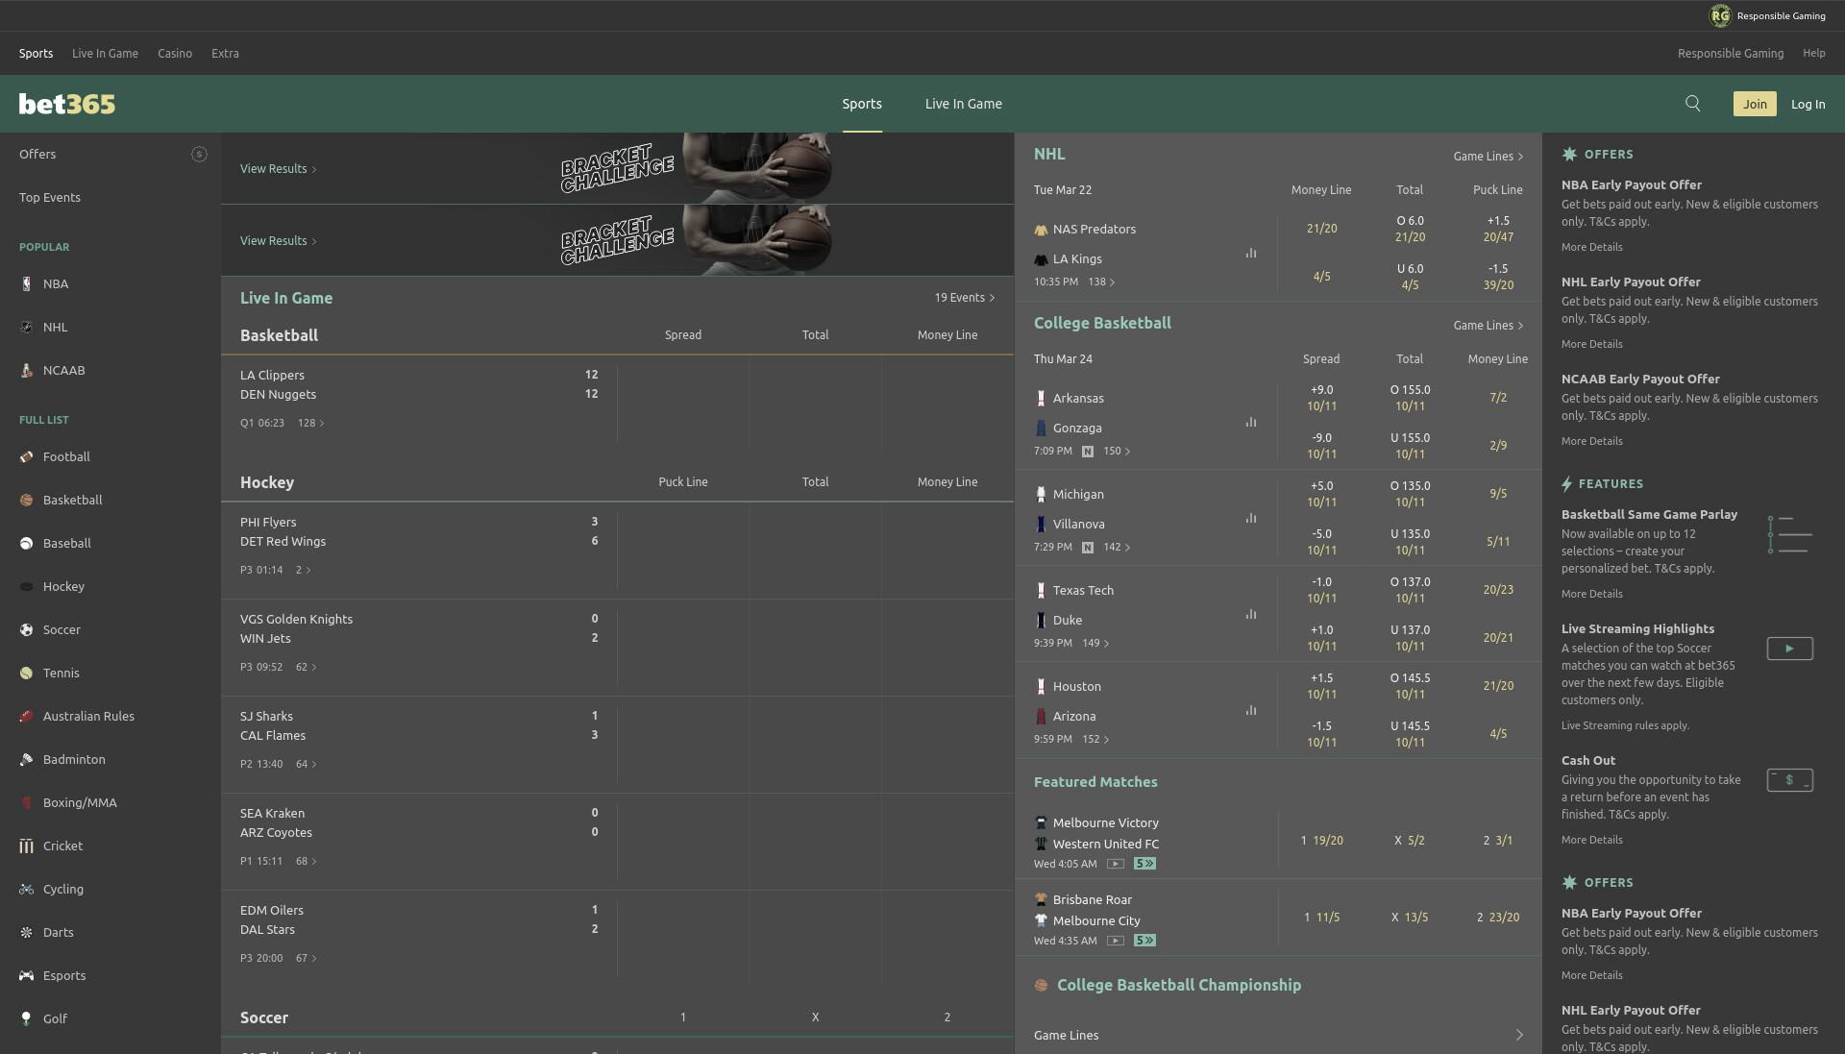Open Basketball sport icon in Full List
This screenshot has width=1845, height=1054.
click(x=27, y=500)
